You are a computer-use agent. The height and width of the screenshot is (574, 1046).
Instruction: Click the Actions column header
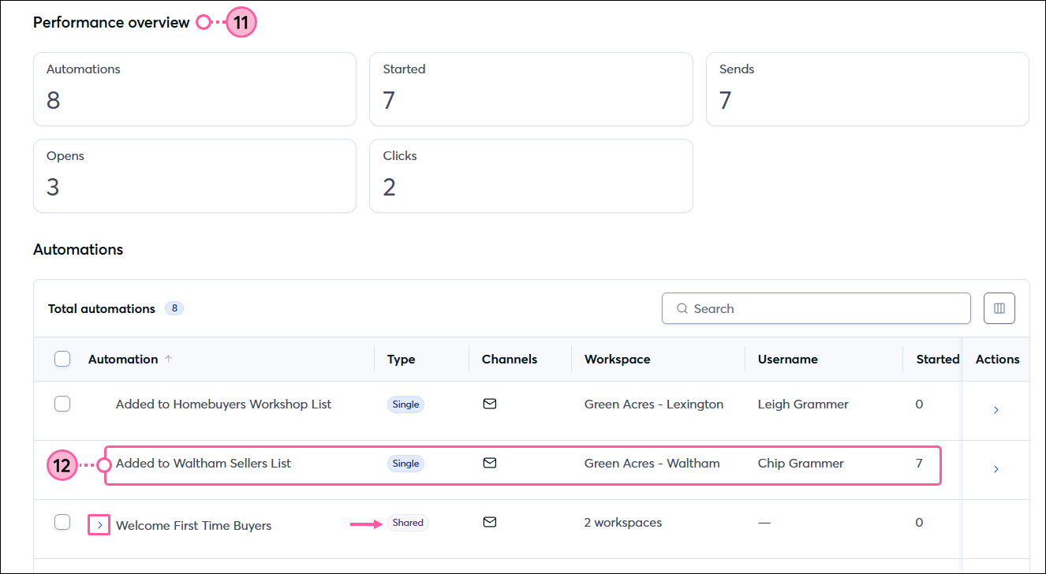click(998, 359)
